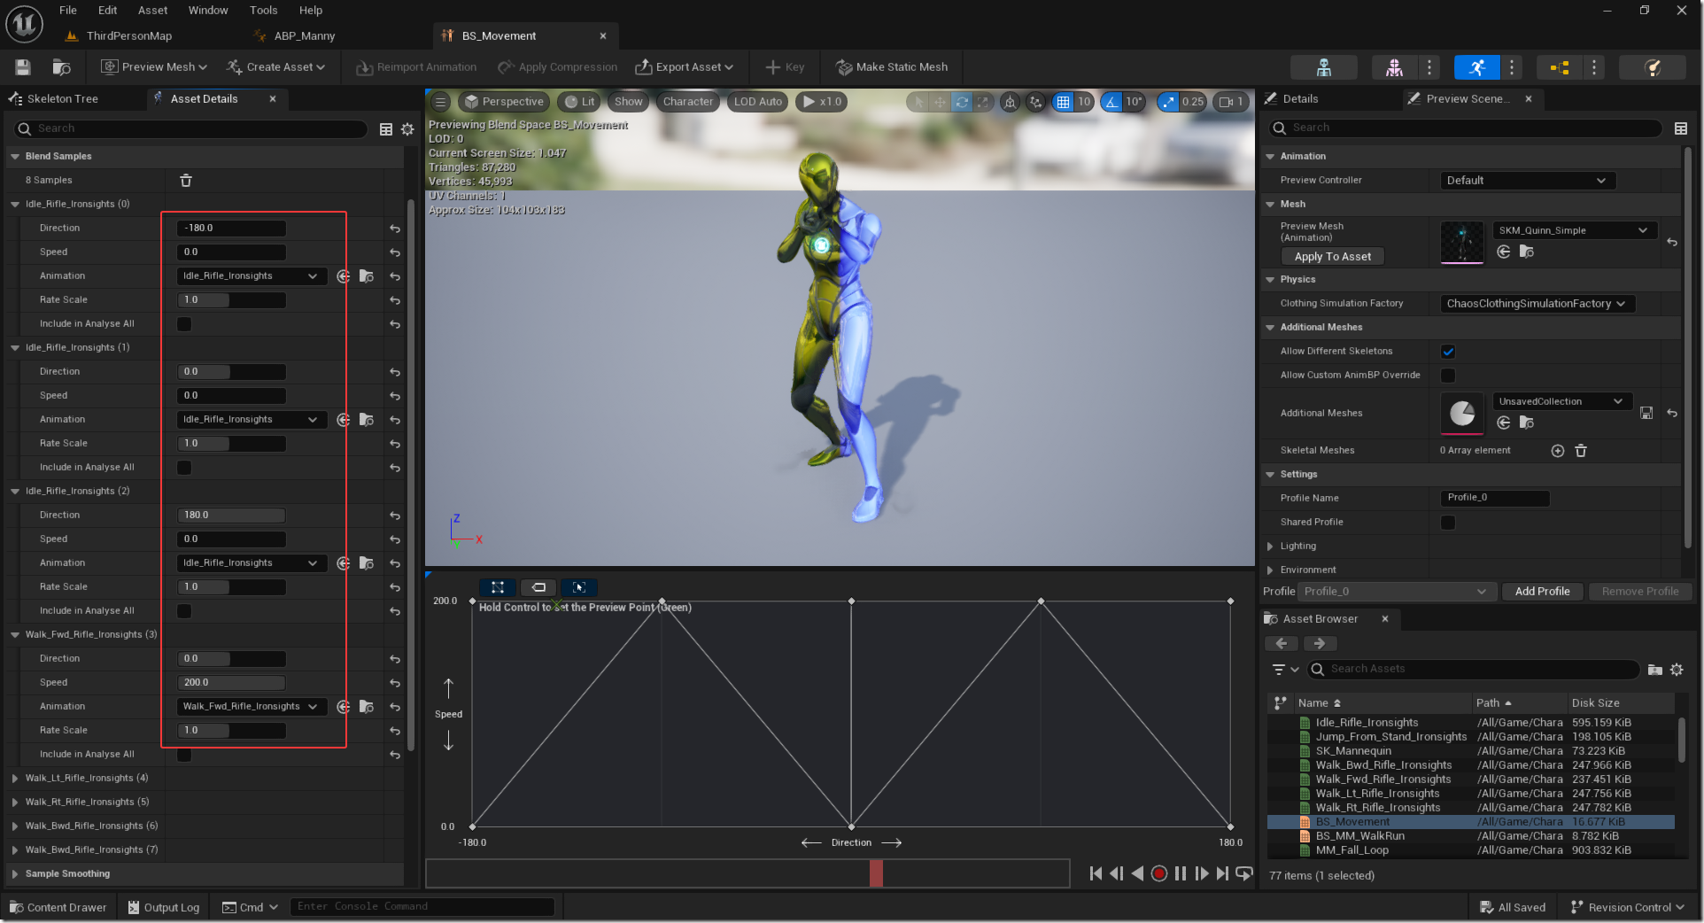
Task: Open the Preview Controller dropdown
Action: 1527,181
